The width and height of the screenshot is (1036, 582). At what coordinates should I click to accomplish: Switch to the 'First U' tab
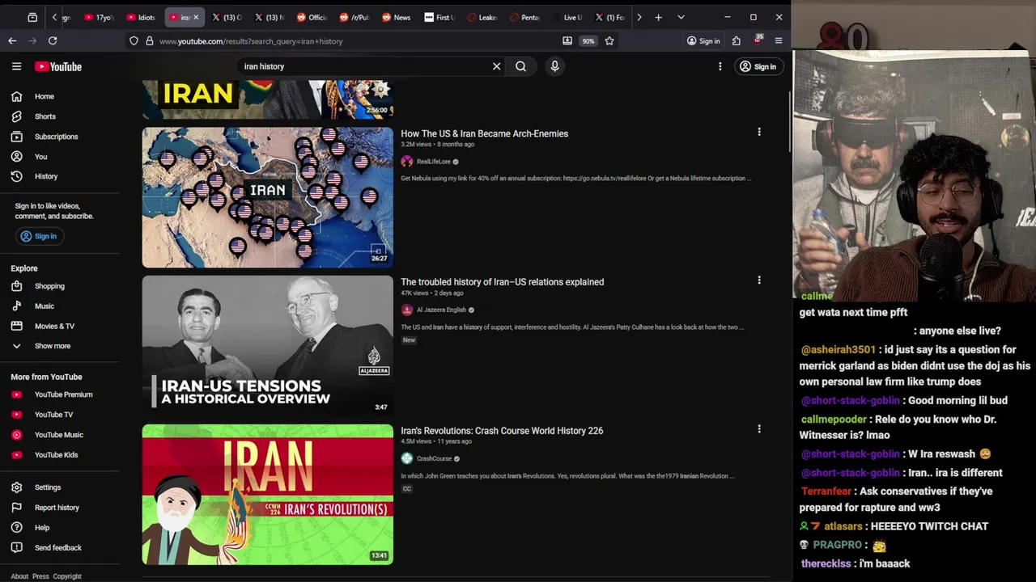[439, 17]
